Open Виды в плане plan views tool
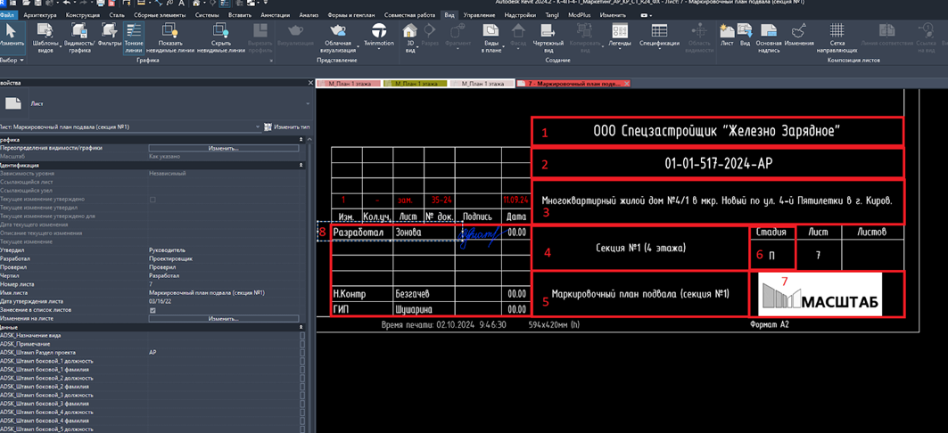 tap(490, 38)
